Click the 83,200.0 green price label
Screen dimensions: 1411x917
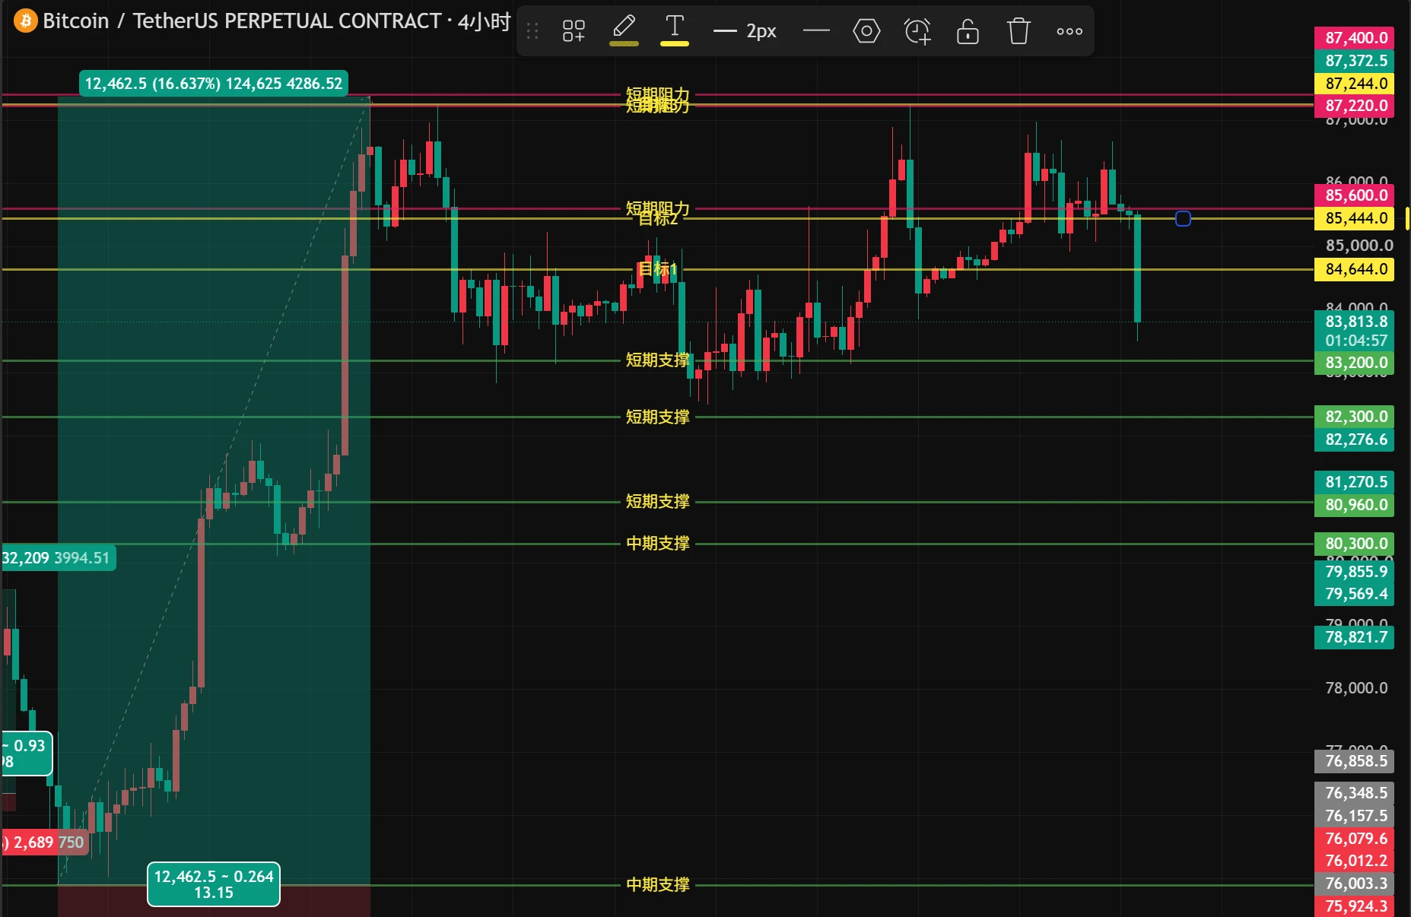(x=1354, y=363)
